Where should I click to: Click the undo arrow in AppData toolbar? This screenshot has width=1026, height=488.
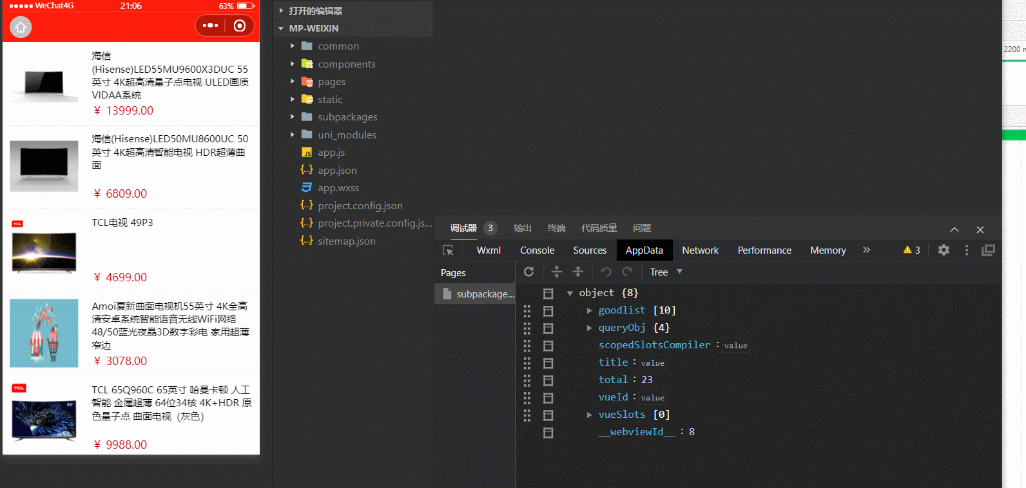pyautogui.click(x=606, y=272)
